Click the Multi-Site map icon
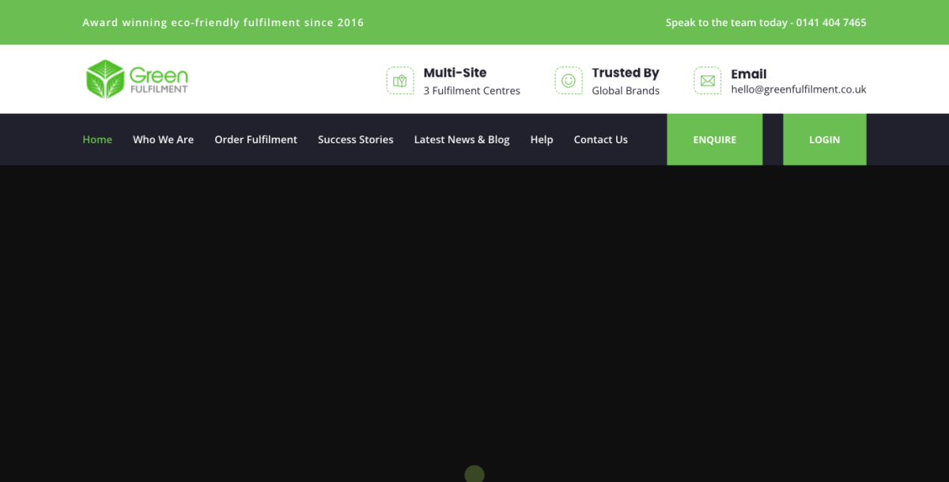949x482 pixels. (x=400, y=81)
